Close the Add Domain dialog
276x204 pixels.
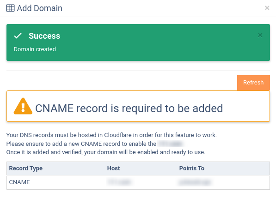pos(267,8)
